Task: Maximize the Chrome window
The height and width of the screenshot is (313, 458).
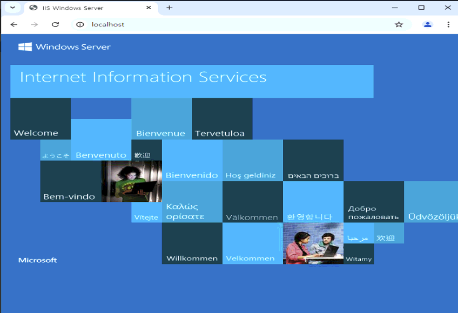Action: pyautogui.click(x=421, y=8)
